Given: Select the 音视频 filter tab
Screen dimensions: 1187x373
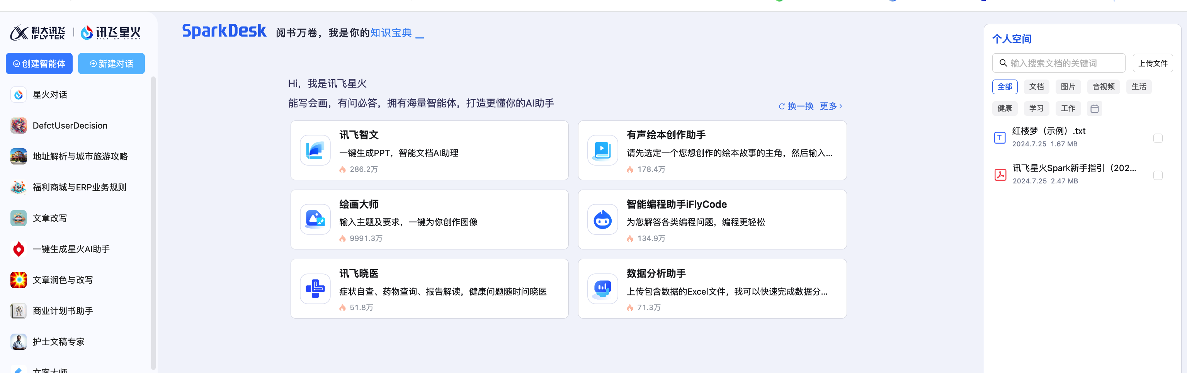Looking at the screenshot, I should [x=1103, y=86].
